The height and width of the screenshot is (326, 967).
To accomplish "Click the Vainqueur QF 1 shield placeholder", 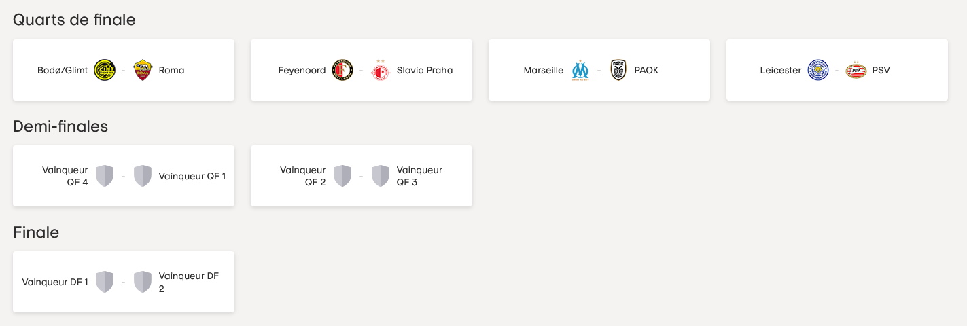I will point(143,176).
